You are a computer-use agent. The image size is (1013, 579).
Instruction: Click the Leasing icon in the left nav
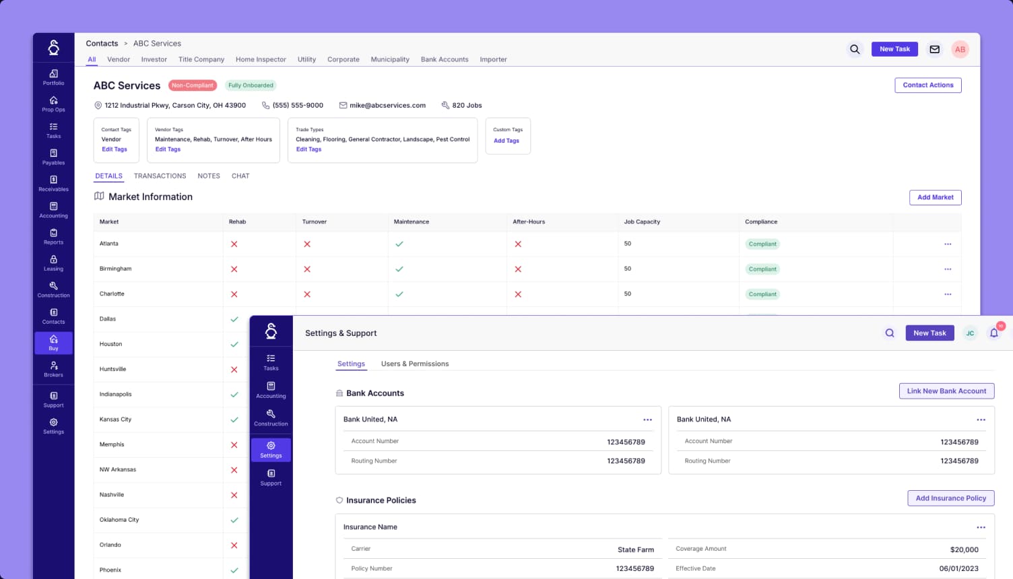click(53, 264)
